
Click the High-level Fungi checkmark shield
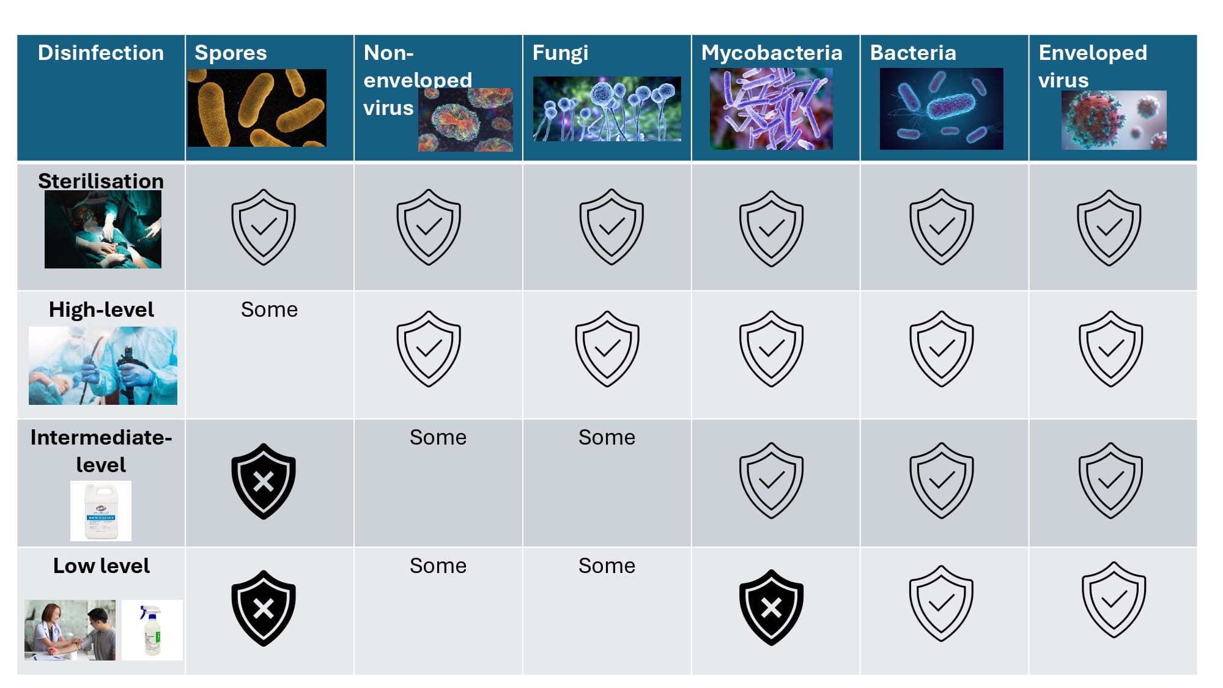pyautogui.click(x=607, y=349)
